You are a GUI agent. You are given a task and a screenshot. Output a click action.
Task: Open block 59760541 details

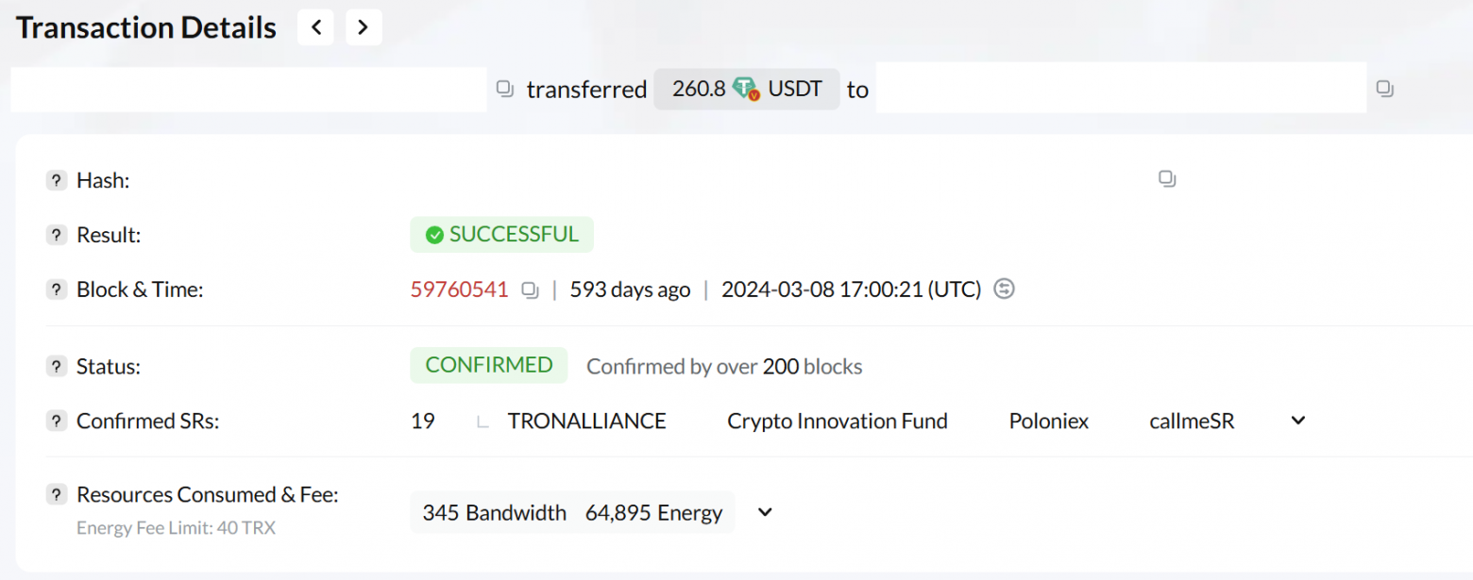pyautogui.click(x=460, y=290)
